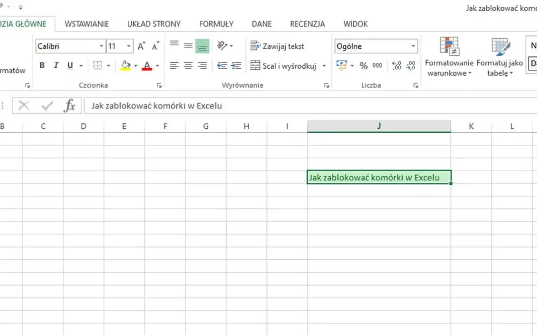
Task: Select column H header
Action: [x=246, y=126]
